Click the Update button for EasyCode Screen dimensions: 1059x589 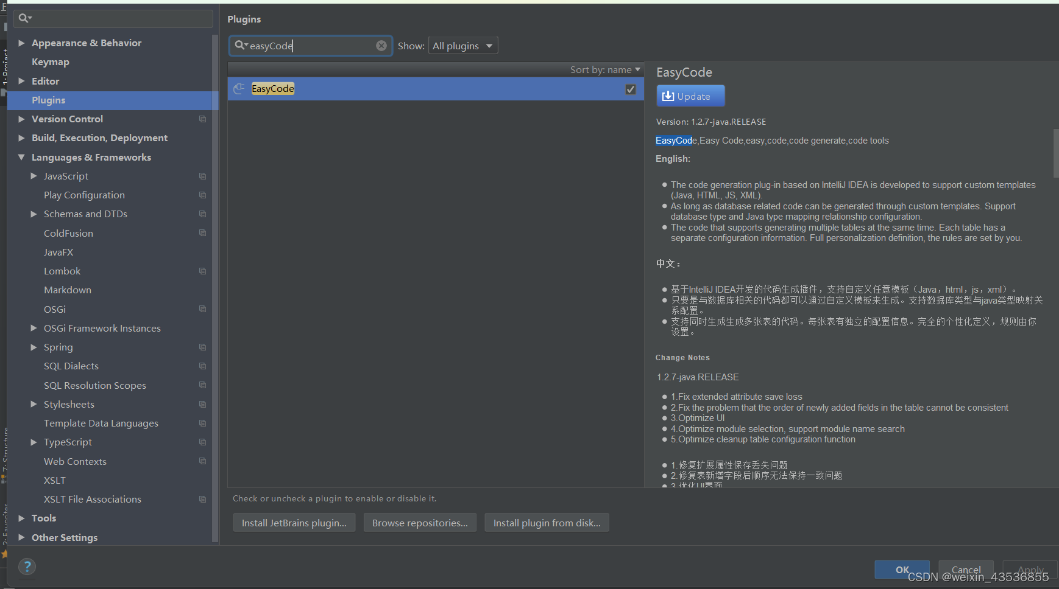tap(690, 96)
